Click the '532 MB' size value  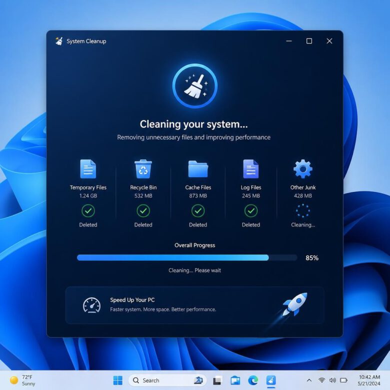click(143, 195)
